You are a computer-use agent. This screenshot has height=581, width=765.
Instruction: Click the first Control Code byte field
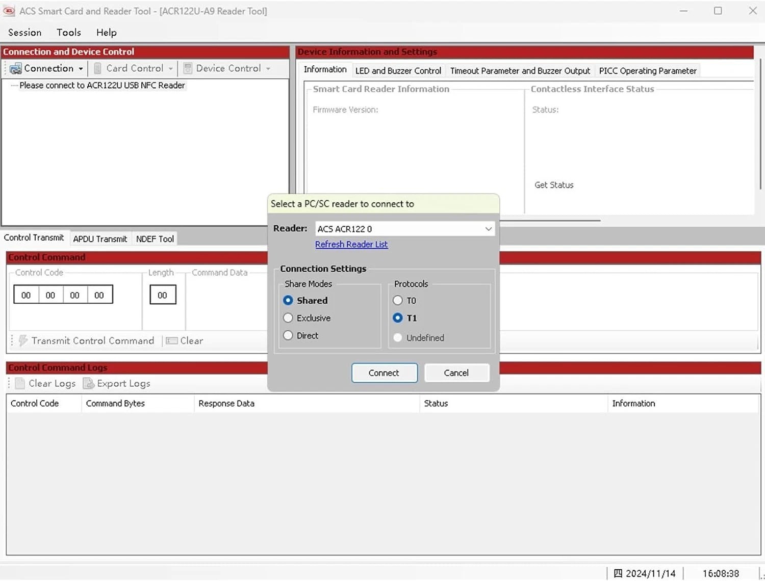coord(26,295)
